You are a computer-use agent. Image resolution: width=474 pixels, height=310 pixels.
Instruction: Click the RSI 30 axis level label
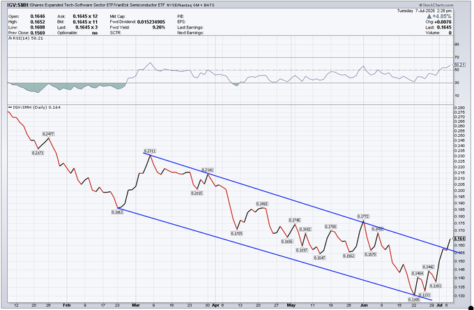click(x=457, y=82)
